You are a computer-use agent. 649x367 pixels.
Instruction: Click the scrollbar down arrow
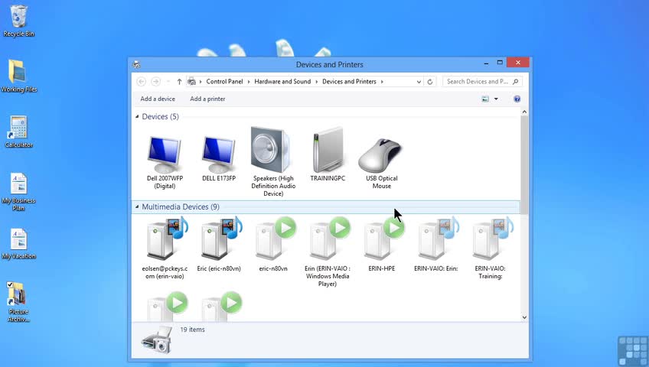point(524,317)
